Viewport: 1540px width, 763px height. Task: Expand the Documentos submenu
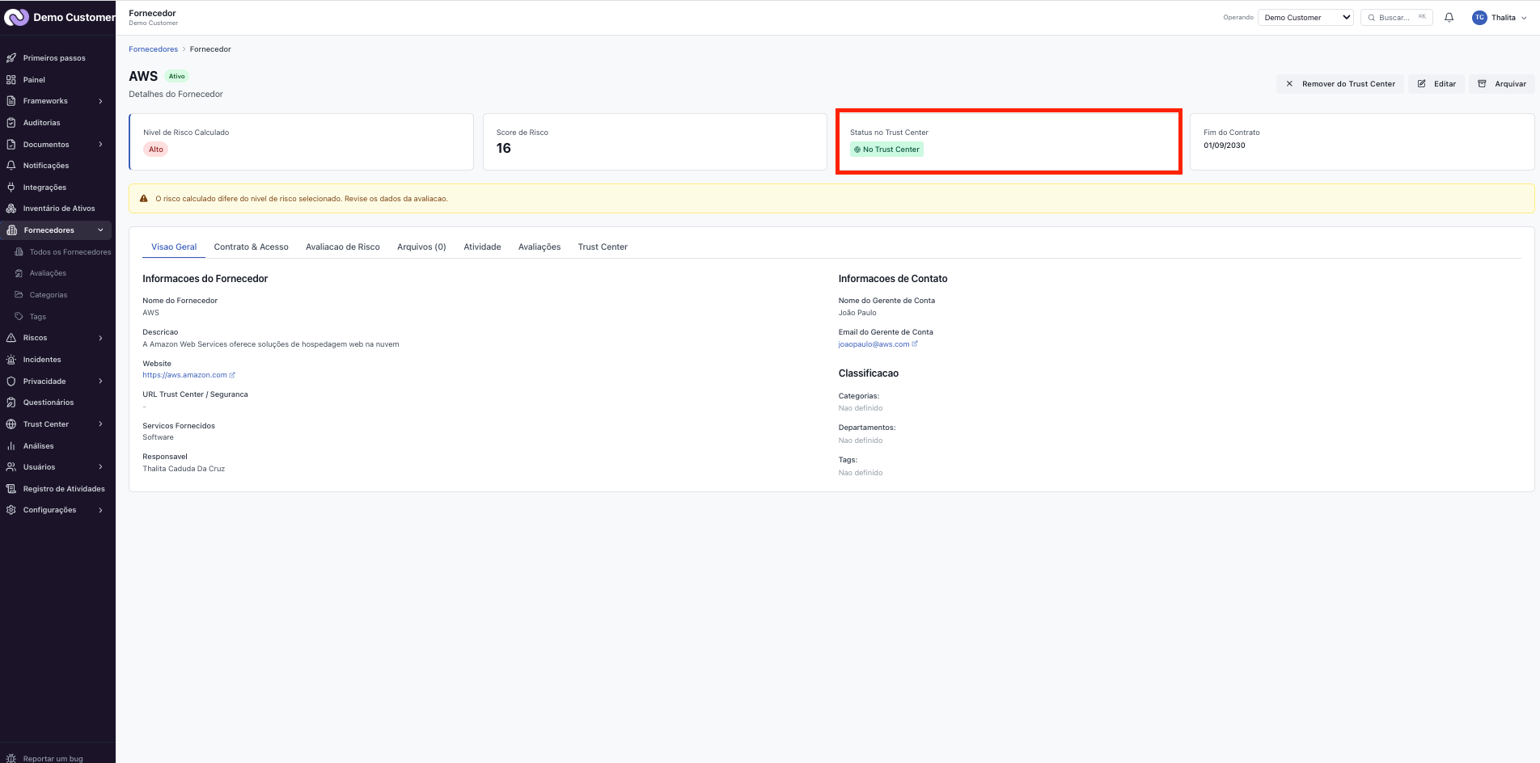(x=100, y=145)
